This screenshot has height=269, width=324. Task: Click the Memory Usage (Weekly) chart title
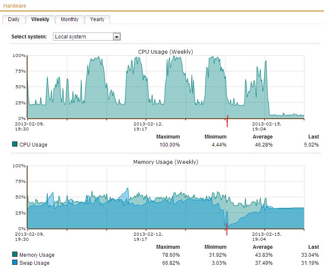(x=165, y=162)
